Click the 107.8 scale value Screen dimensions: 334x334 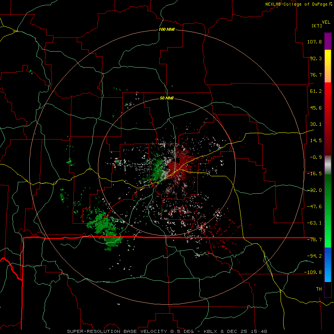[314, 42]
